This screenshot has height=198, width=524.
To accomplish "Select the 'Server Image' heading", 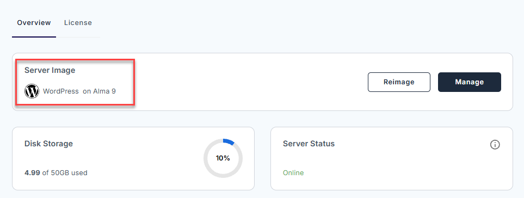I will tap(50, 71).
